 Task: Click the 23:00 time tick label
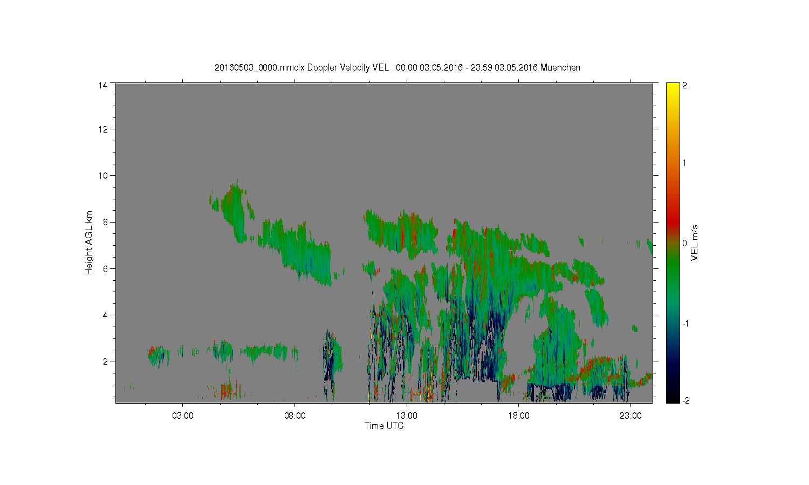(630, 415)
